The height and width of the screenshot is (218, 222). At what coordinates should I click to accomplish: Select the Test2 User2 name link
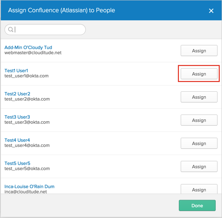pos(17,94)
